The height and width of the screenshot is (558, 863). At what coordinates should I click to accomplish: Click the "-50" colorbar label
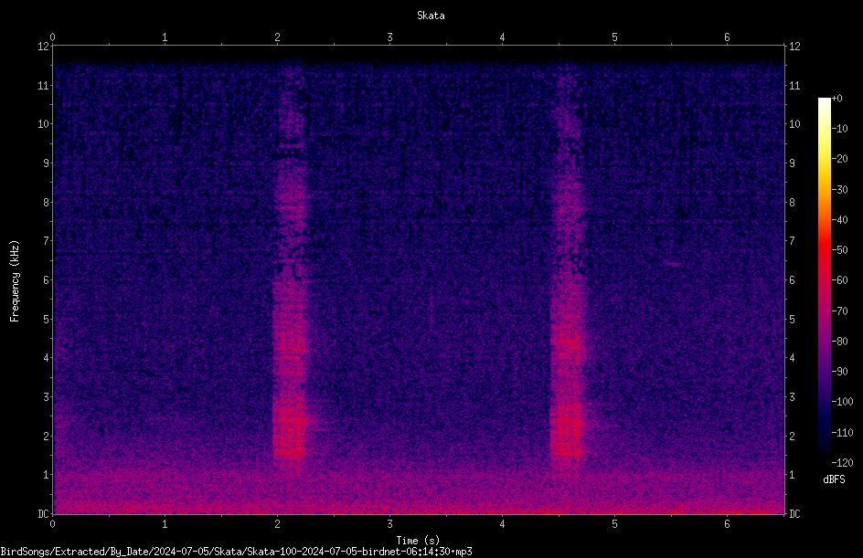coord(839,250)
